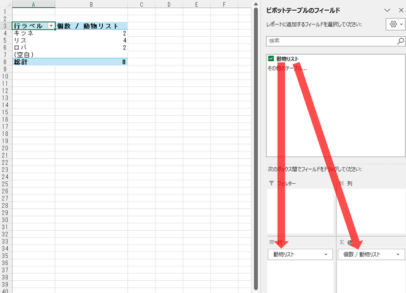Click the rows icon beside 行
406x293 pixels.
tap(272, 242)
